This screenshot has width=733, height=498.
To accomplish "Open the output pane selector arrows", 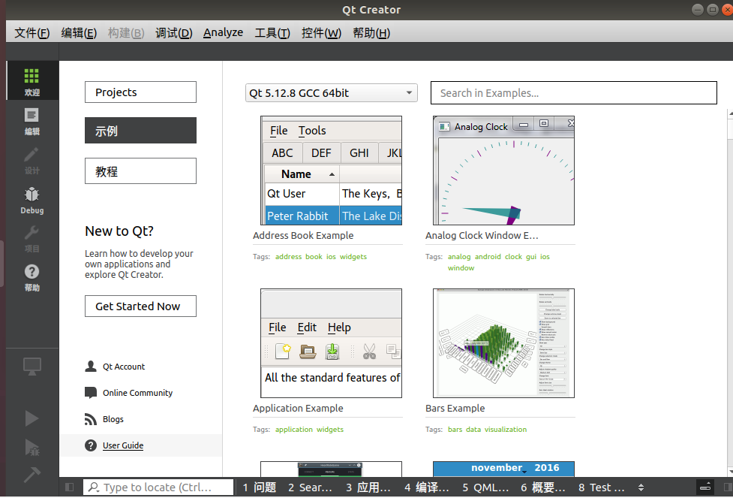I will pyautogui.click(x=641, y=487).
